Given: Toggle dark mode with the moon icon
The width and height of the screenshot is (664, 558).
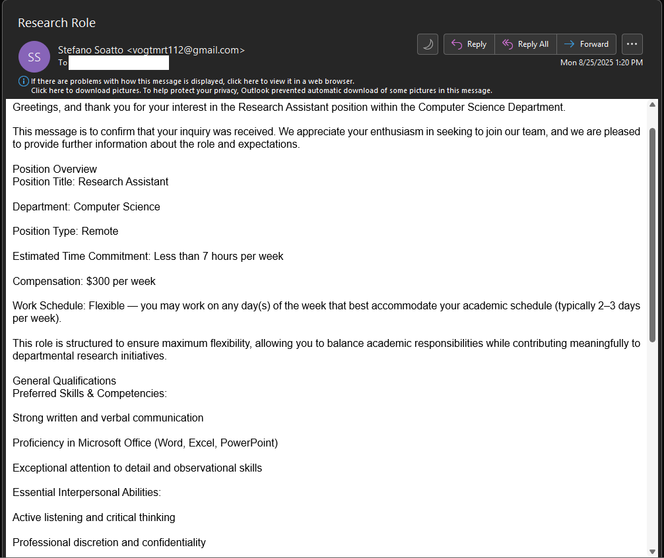Looking at the screenshot, I should coord(428,44).
